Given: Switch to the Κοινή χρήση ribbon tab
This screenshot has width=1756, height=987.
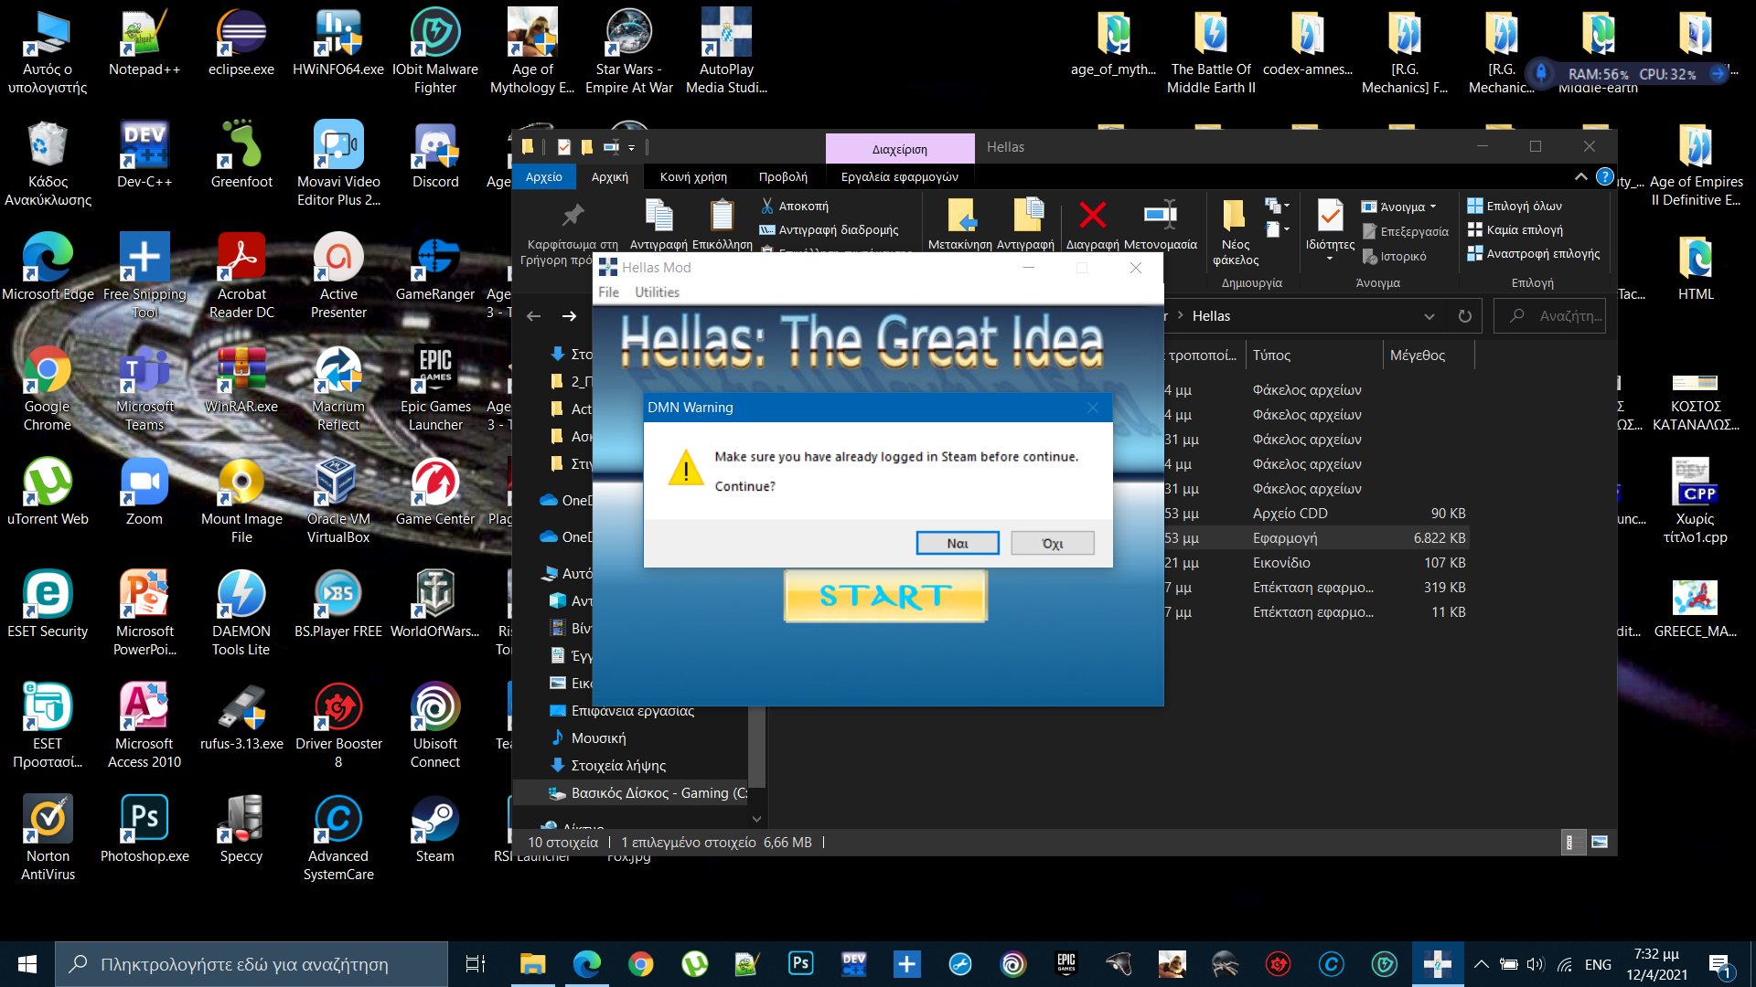Looking at the screenshot, I should point(693,177).
